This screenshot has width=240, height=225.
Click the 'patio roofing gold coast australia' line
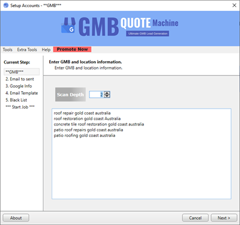pos(85,136)
